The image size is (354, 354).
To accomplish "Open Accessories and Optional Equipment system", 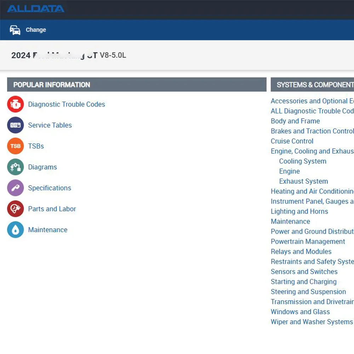I will click(312, 101).
